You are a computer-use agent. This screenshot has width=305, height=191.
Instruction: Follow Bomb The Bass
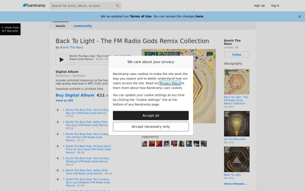[x=237, y=54]
